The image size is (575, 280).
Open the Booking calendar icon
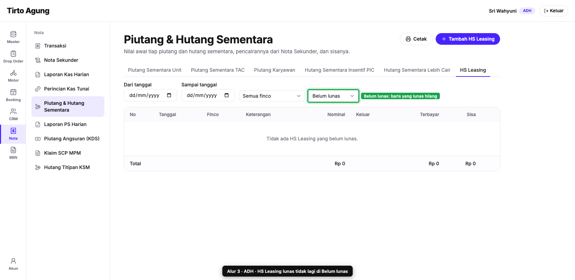pyautogui.click(x=13, y=92)
